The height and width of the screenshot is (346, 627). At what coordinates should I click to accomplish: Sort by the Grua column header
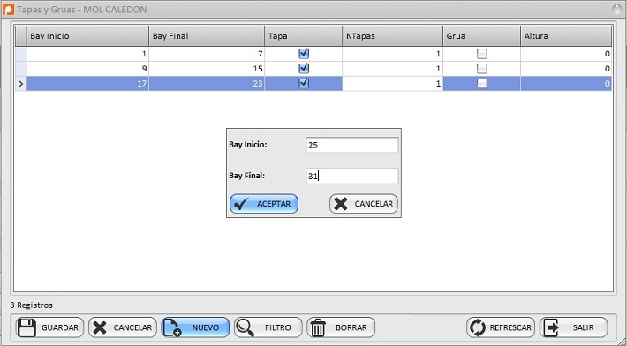point(481,36)
